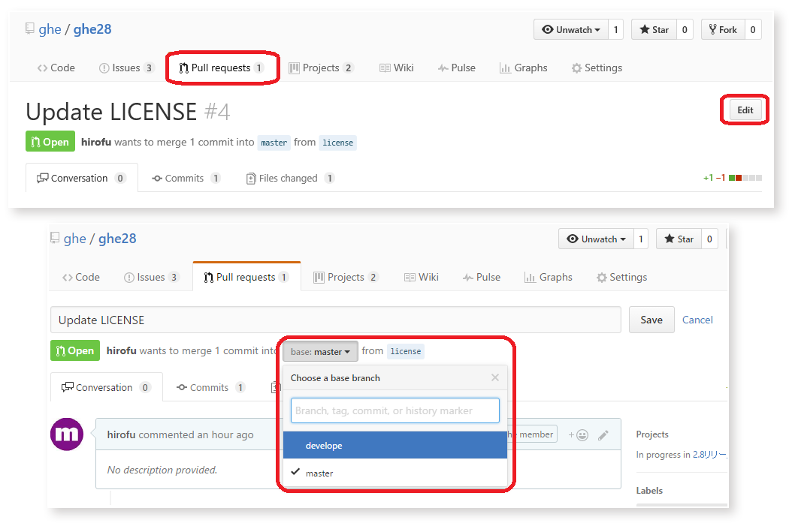Open Pulse tab in bottom screenshot
789x523 pixels.
point(482,278)
